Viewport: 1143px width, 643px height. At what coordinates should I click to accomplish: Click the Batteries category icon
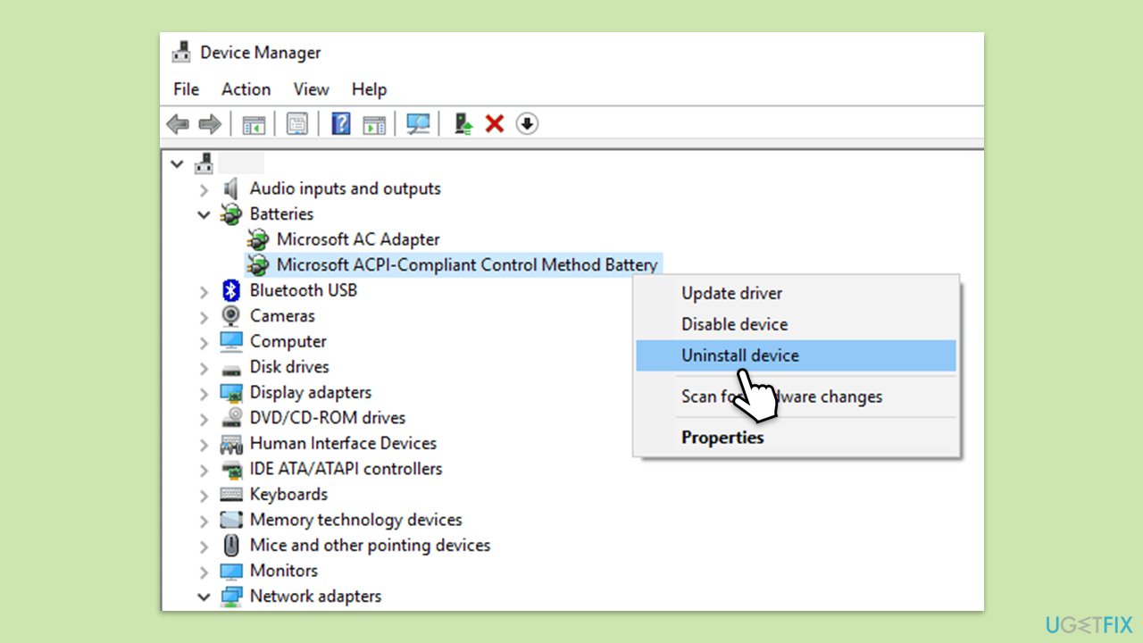point(231,214)
